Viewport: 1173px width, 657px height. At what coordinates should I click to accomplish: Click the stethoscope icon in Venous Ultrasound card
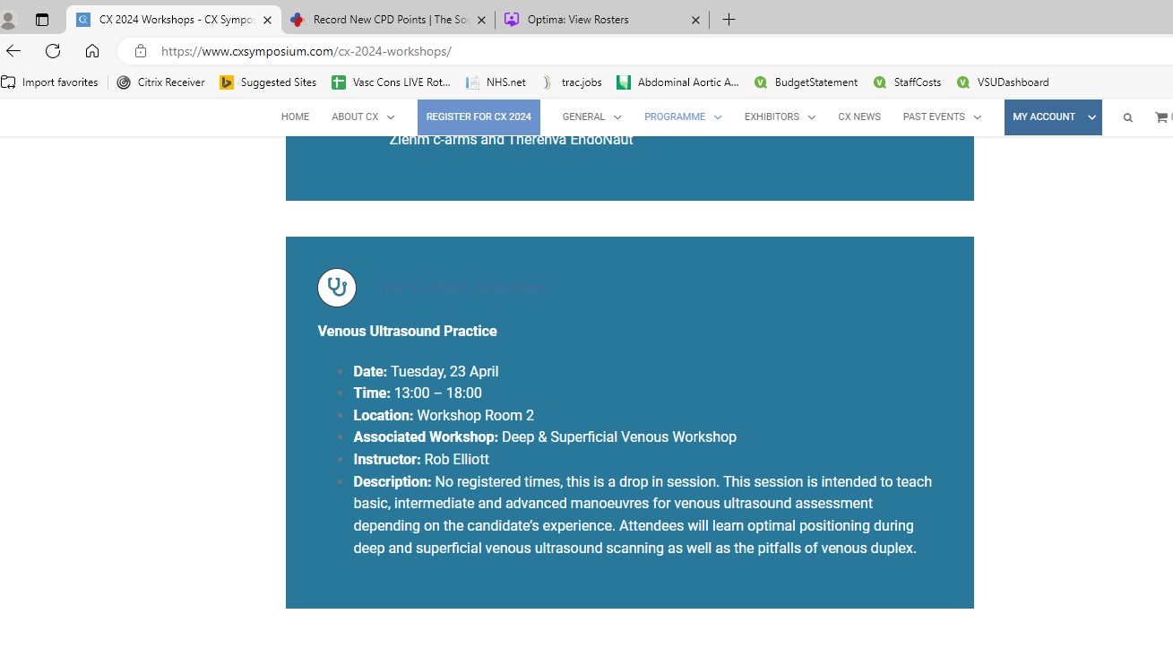coord(337,288)
